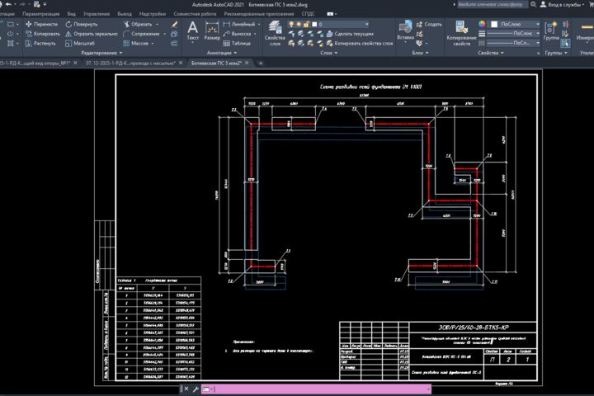Open the layer list dropdown
This screenshot has height=396, width=594.
tap(366, 24)
